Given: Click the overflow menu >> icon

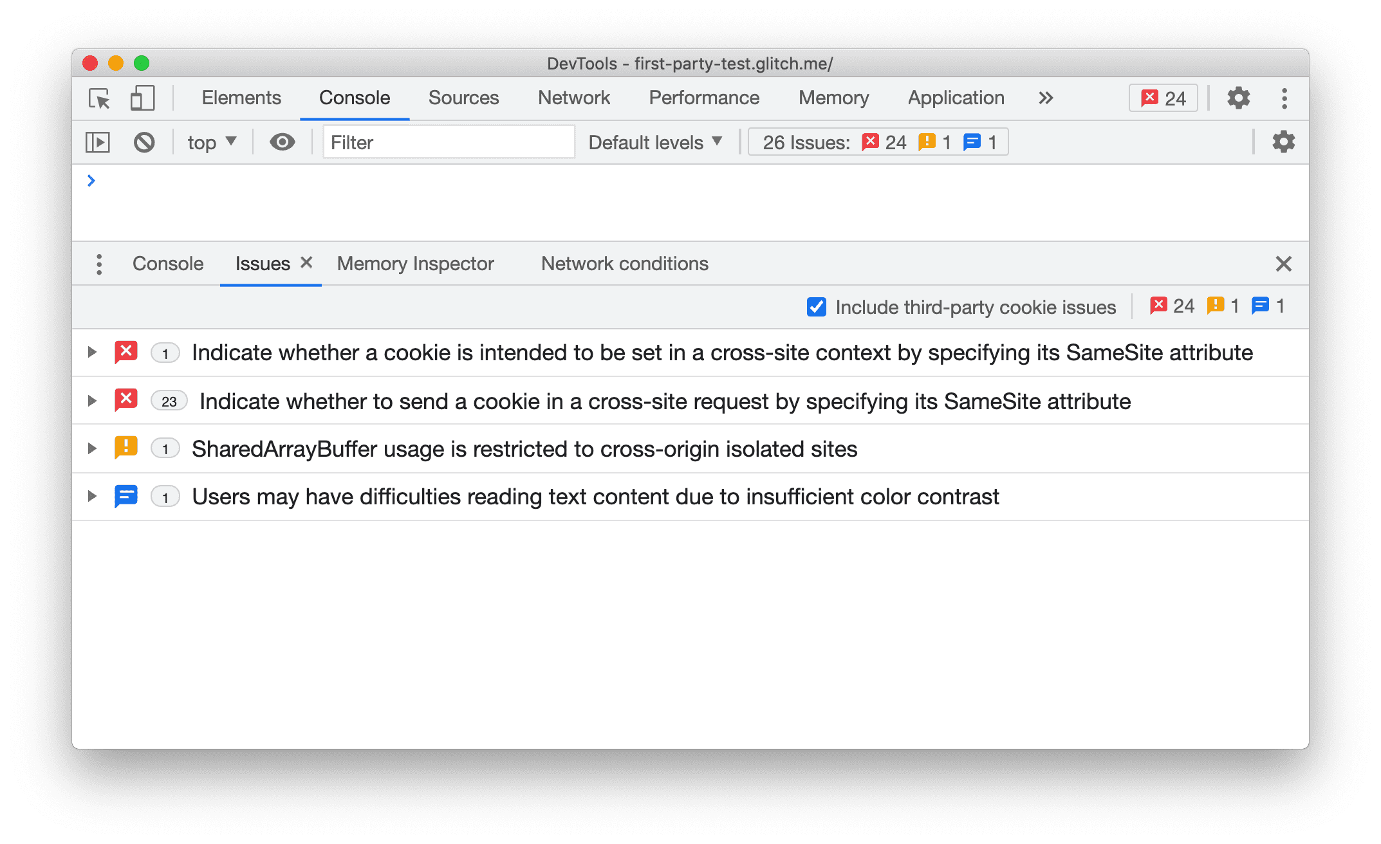Looking at the screenshot, I should pyautogui.click(x=1044, y=98).
